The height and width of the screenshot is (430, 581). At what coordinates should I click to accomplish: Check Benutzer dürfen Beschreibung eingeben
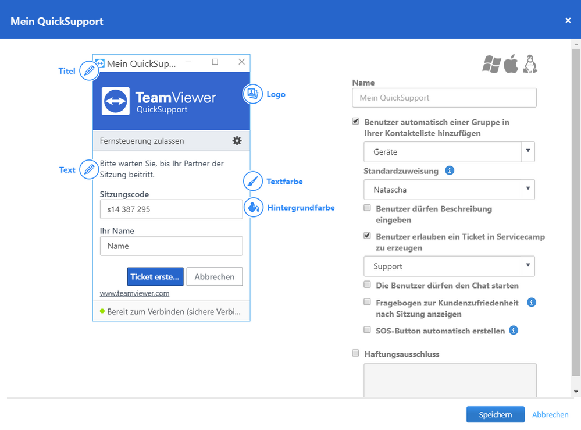(x=367, y=208)
